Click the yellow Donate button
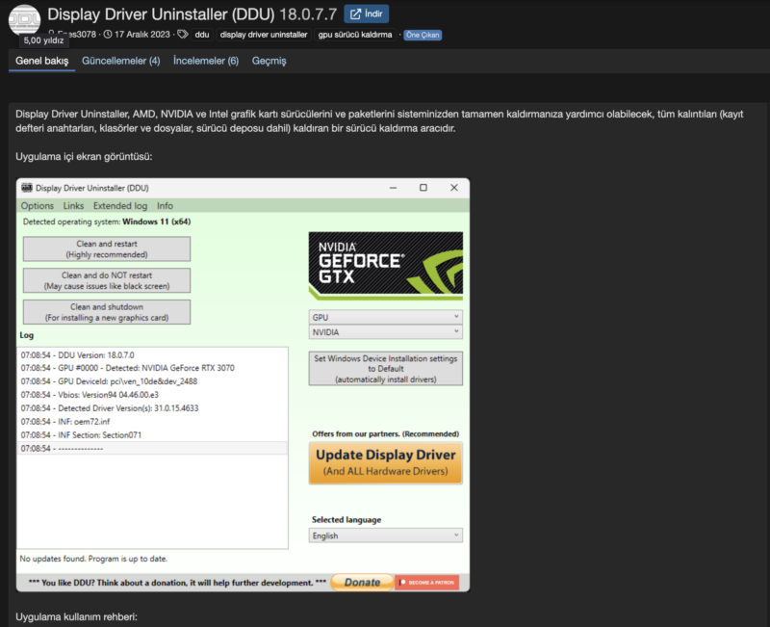The image size is (770, 627). 363,583
